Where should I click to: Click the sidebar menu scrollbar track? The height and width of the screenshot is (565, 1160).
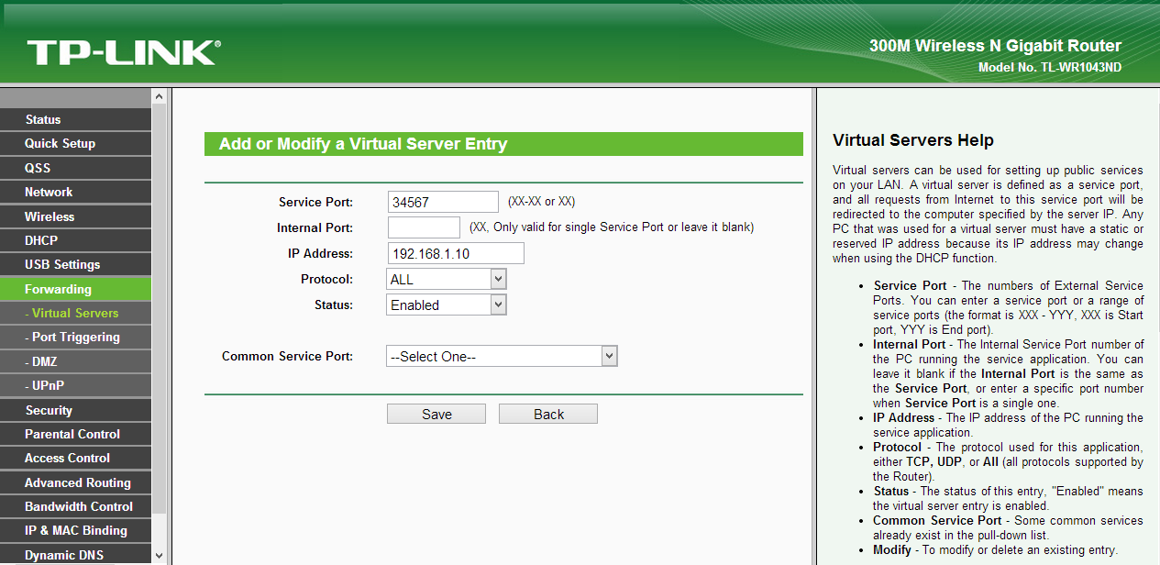[159, 326]
